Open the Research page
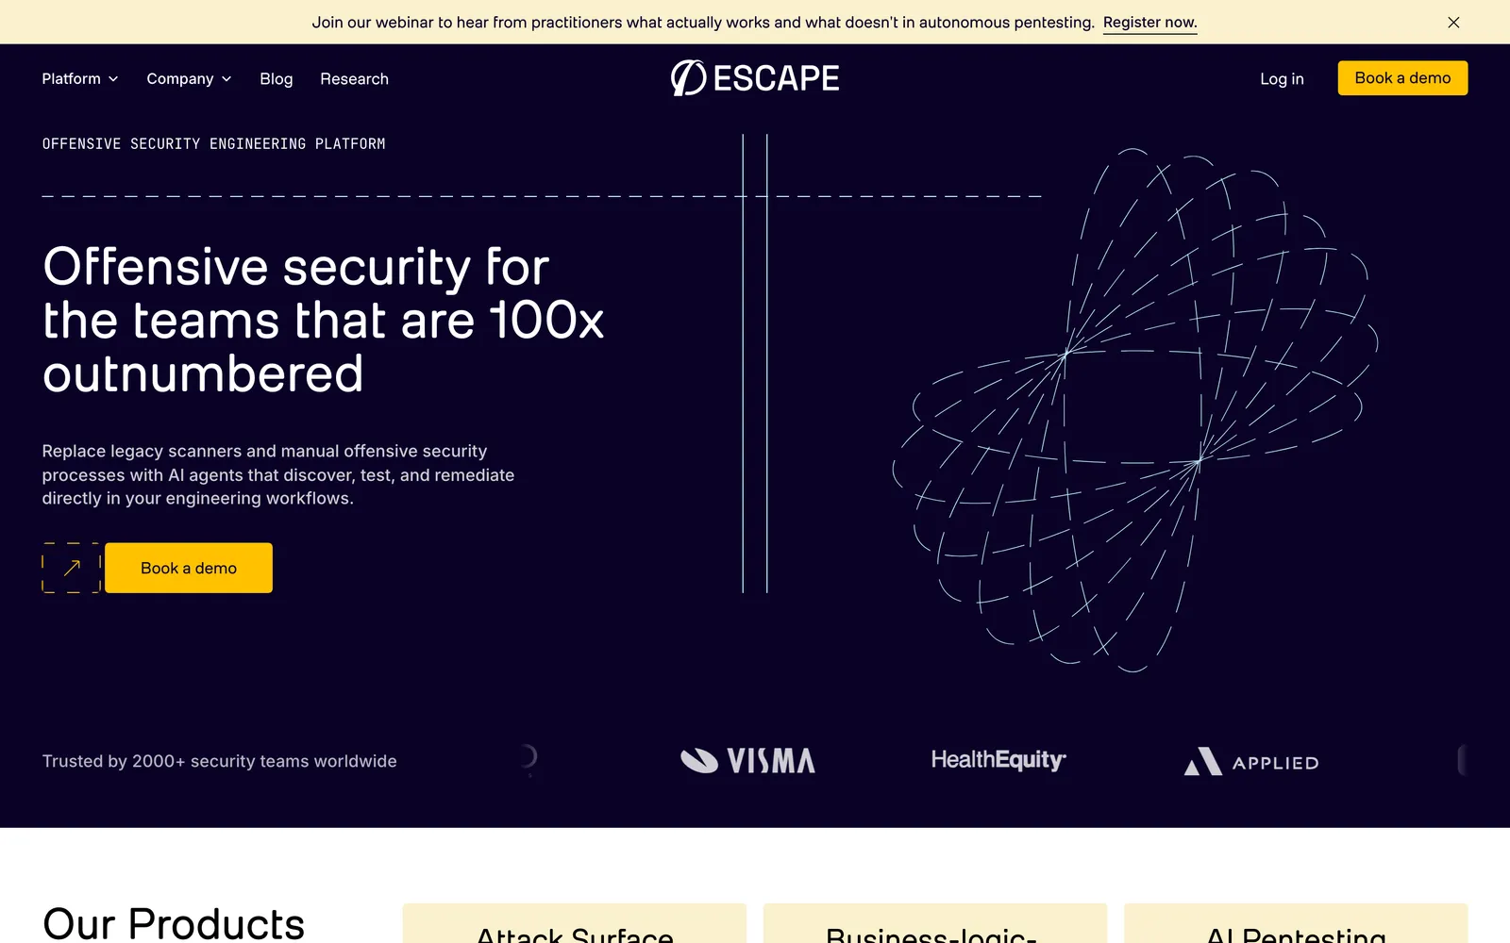Image resolution: width=1510 pixels, height=943 pixels. click(x=354, y=79)
